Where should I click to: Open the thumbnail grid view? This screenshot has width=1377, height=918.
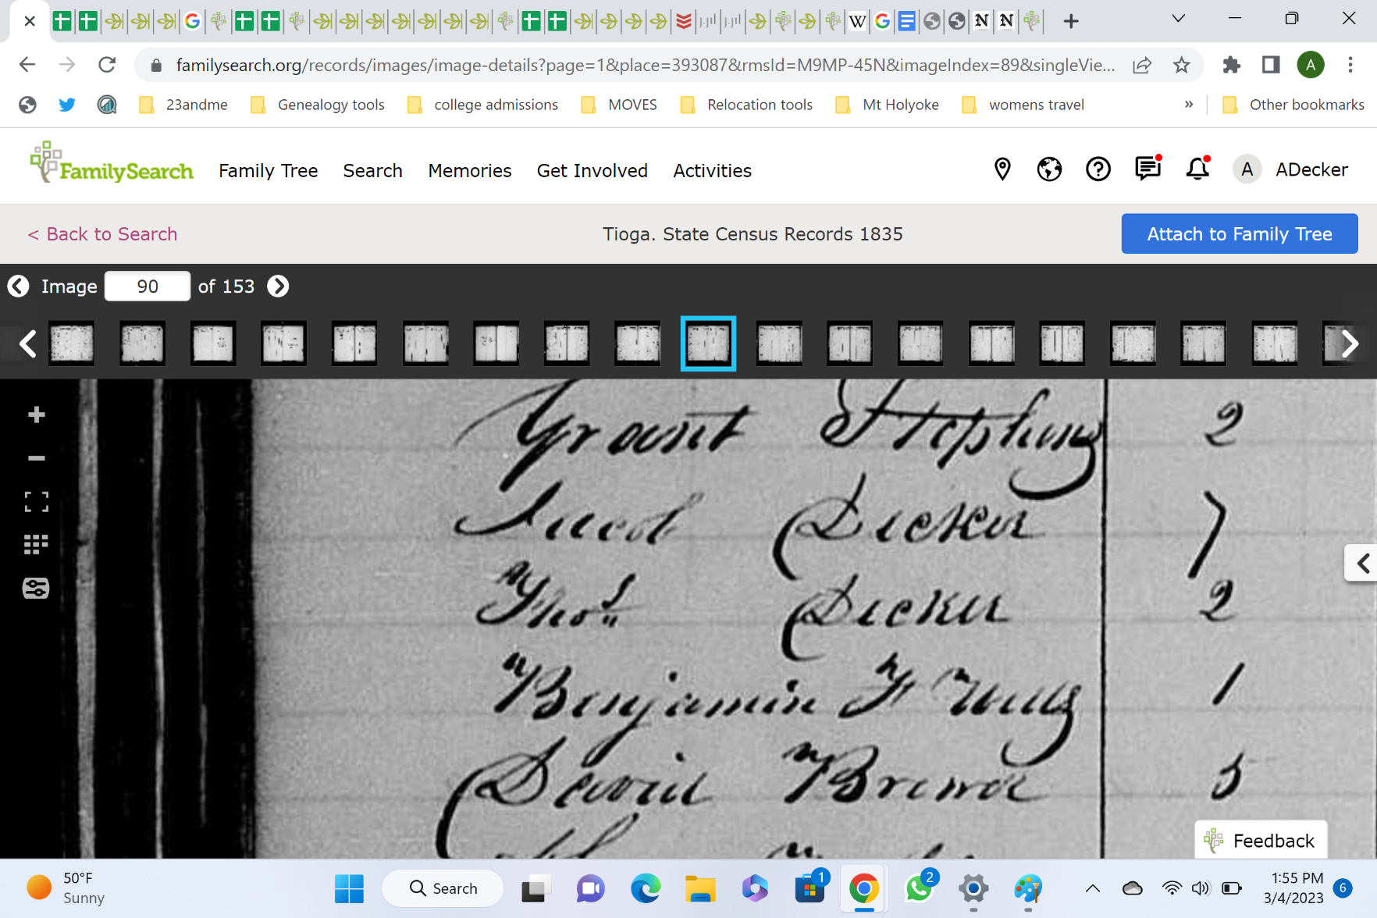(36, 544)
